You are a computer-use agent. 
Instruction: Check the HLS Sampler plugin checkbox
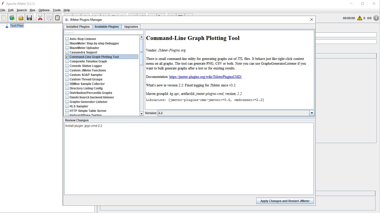67,106
